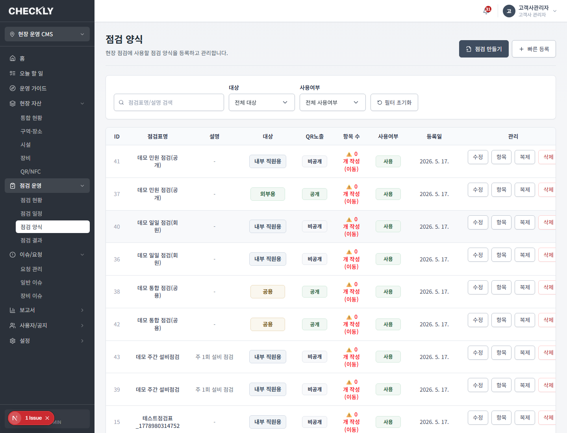Click the clipboard icon for 점검 운영
This screenshot has width=567, height=433.
point(13,186)
